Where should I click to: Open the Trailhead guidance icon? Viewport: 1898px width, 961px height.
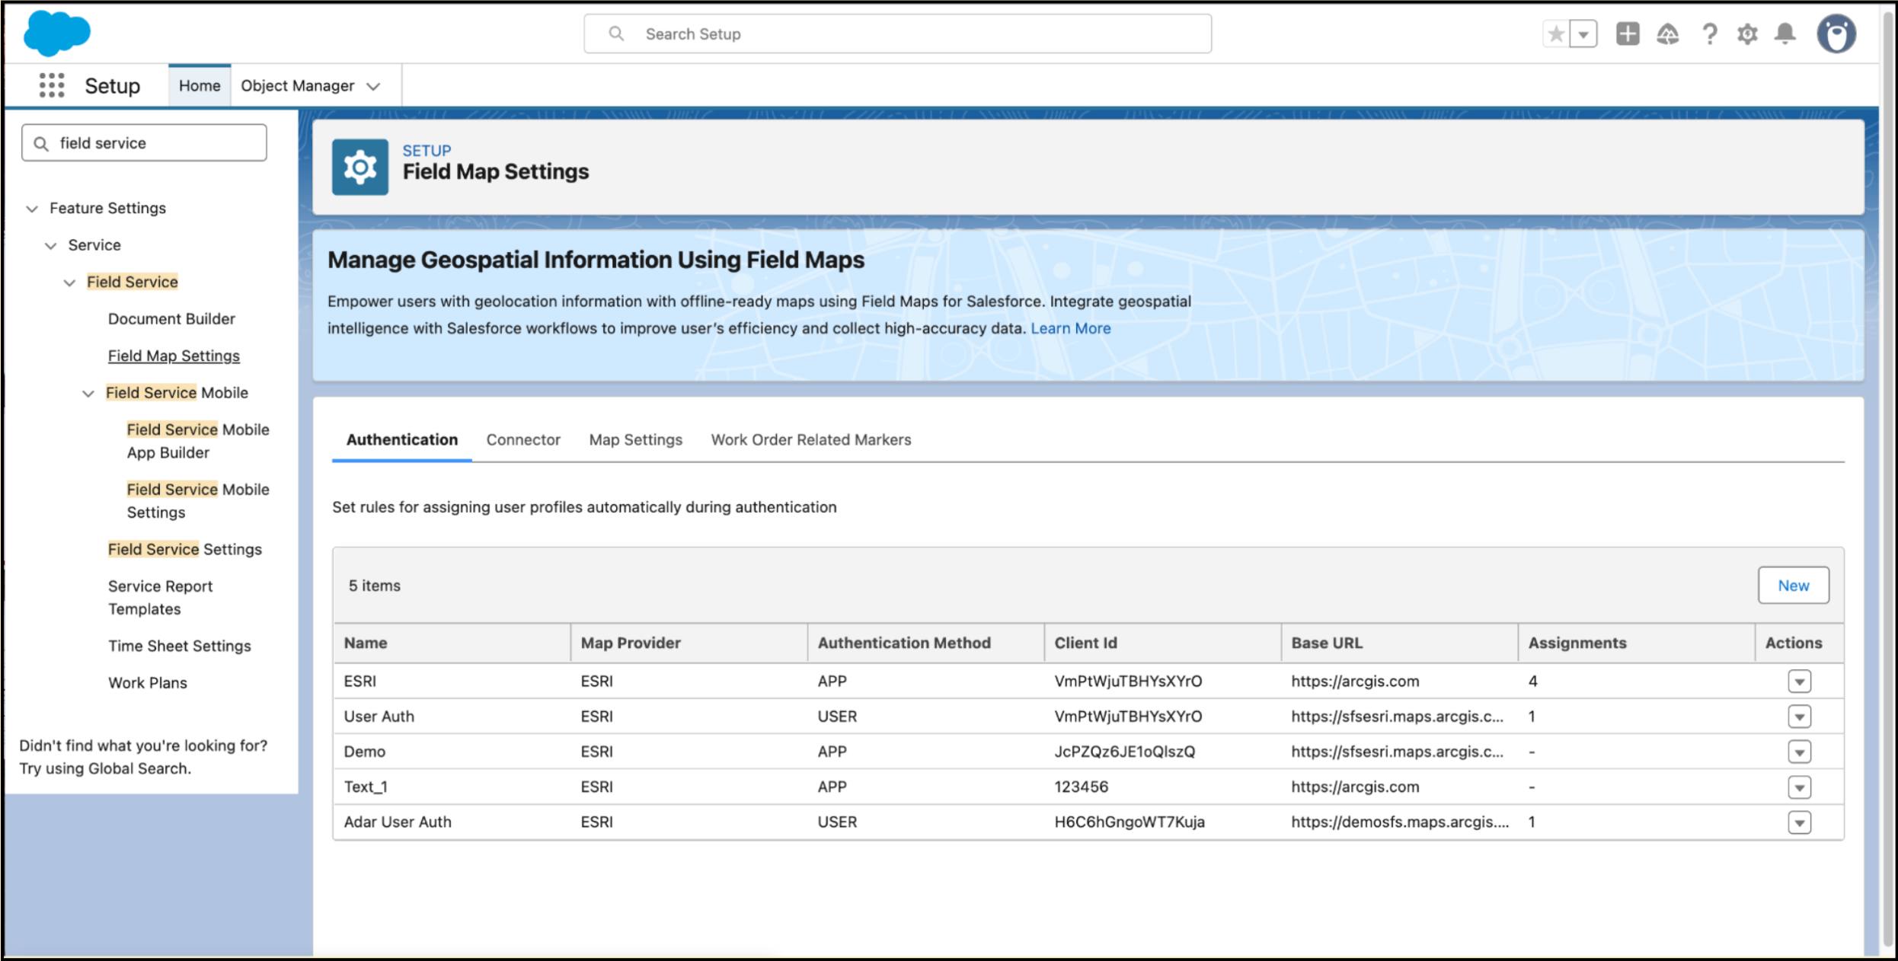tap(1668, 34)
